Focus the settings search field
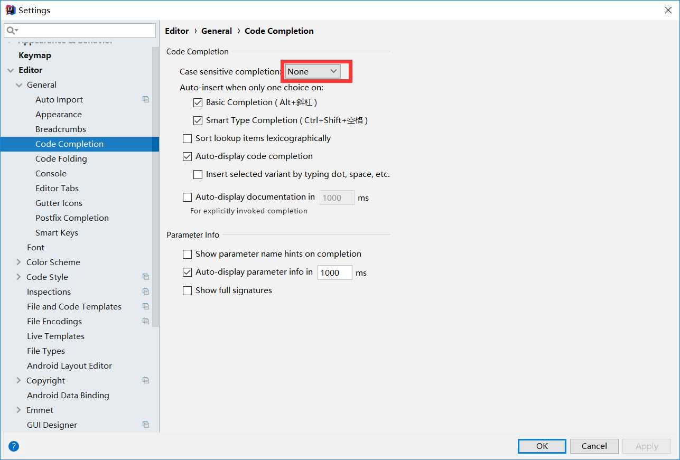The image size is (680, 460). click(80, 31)
